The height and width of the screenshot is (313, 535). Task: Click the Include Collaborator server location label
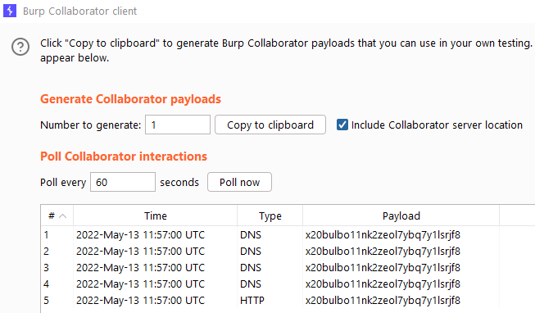point(437,125)
